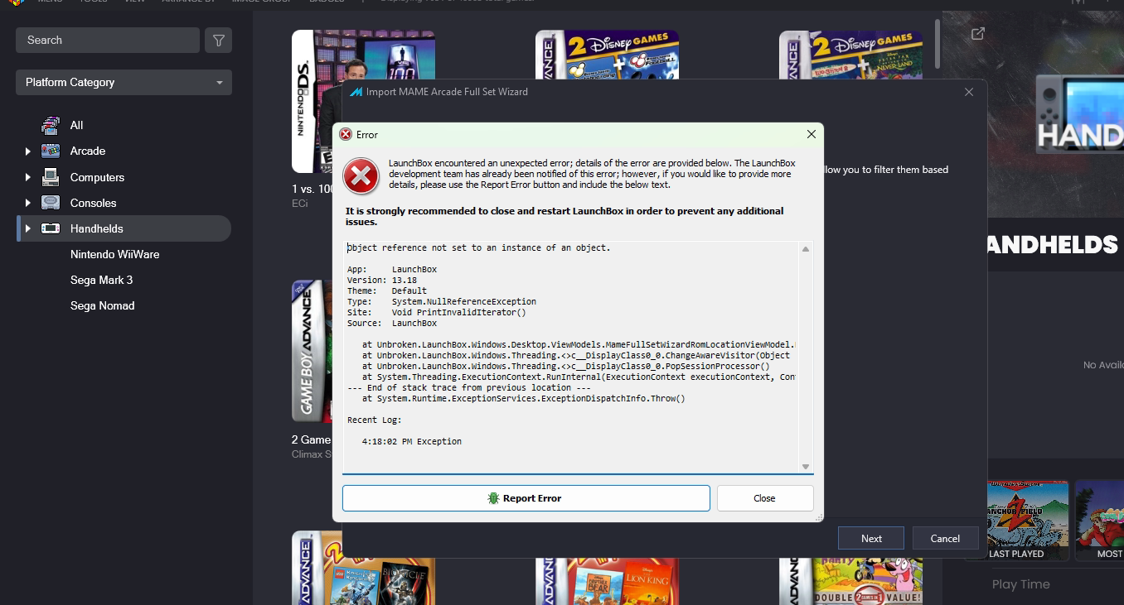This screenshot has width=1124, height=605.
Task: Select the Disney Games Never Land cover
Action: [x=850, y=54]
